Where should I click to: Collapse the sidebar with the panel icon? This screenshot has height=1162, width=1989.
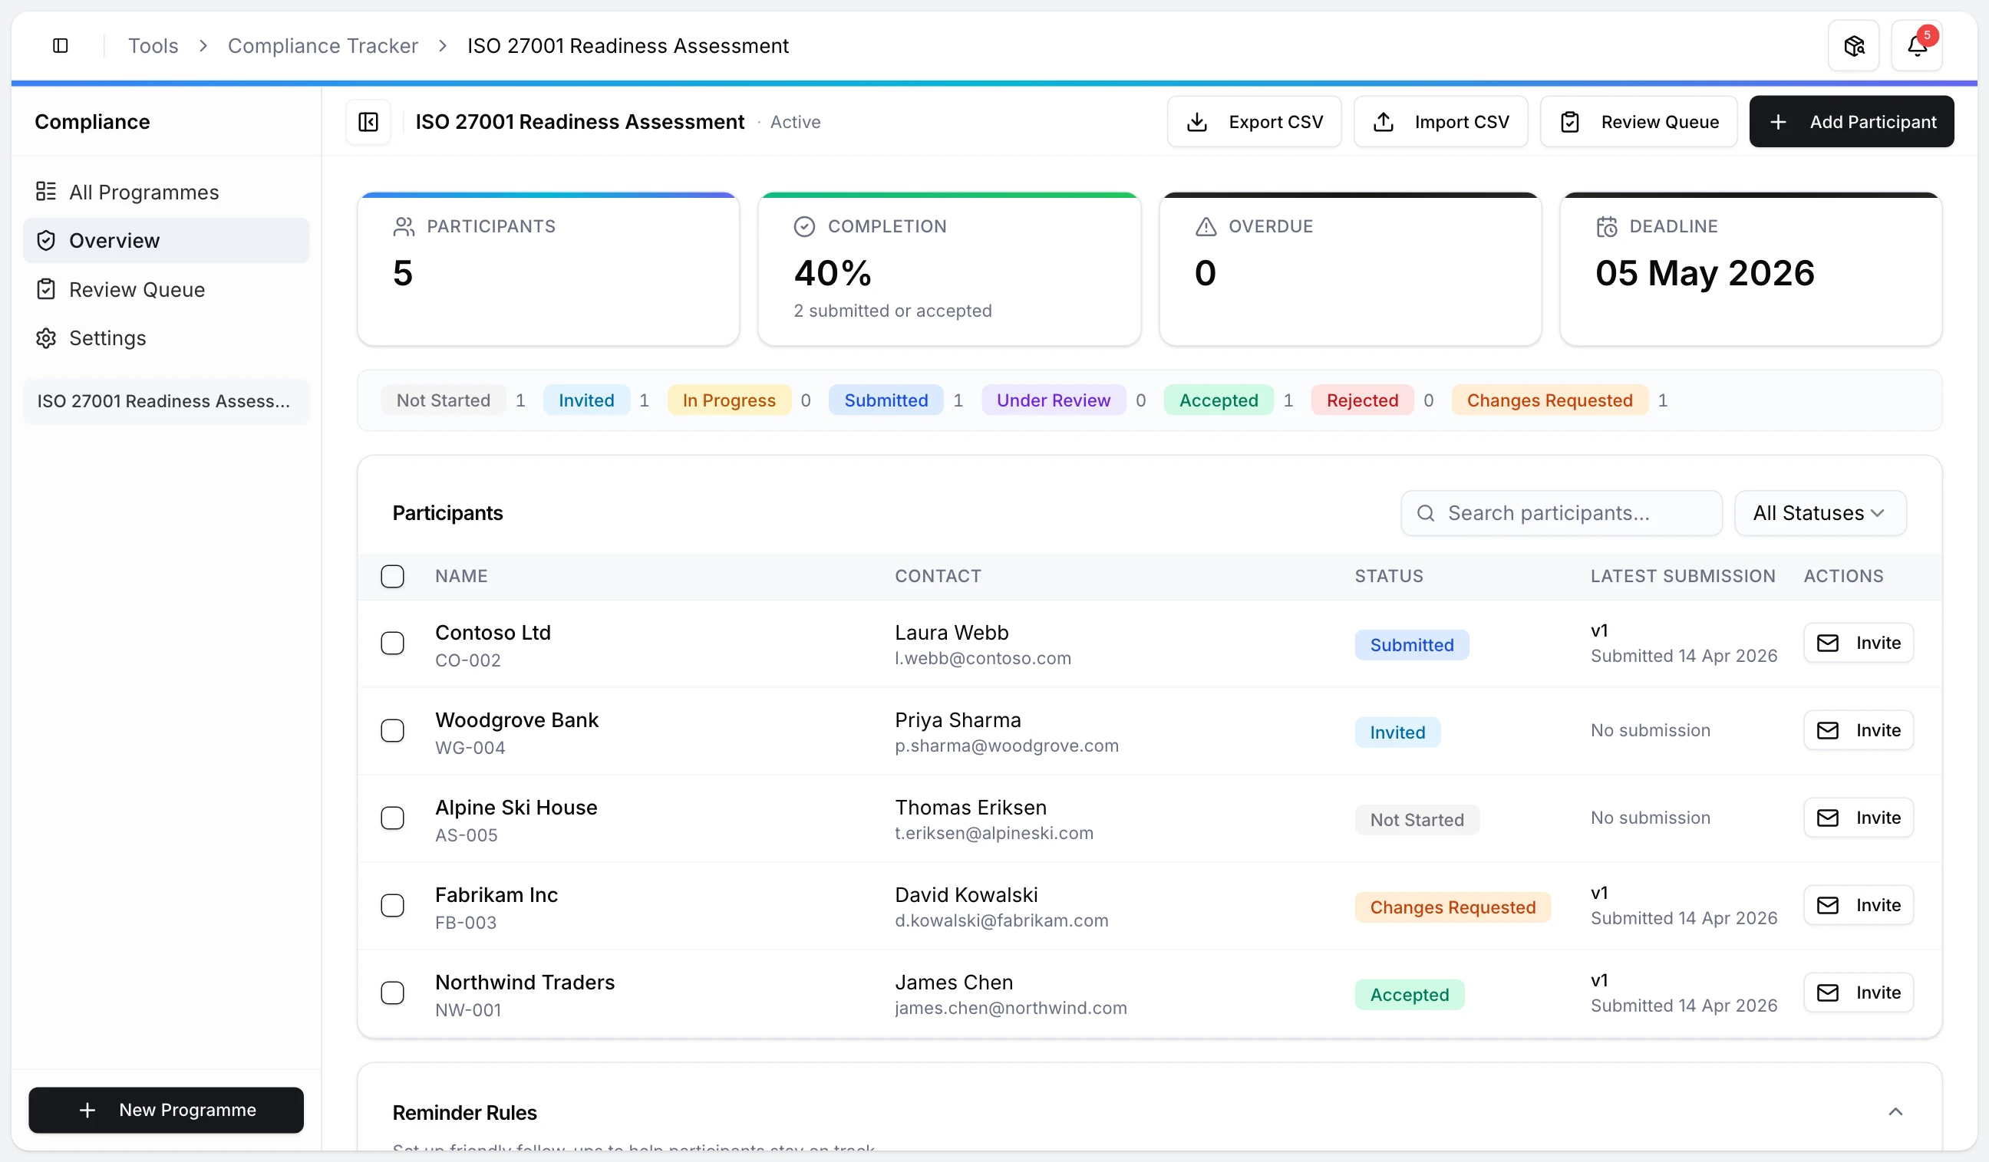coord(61,45)
